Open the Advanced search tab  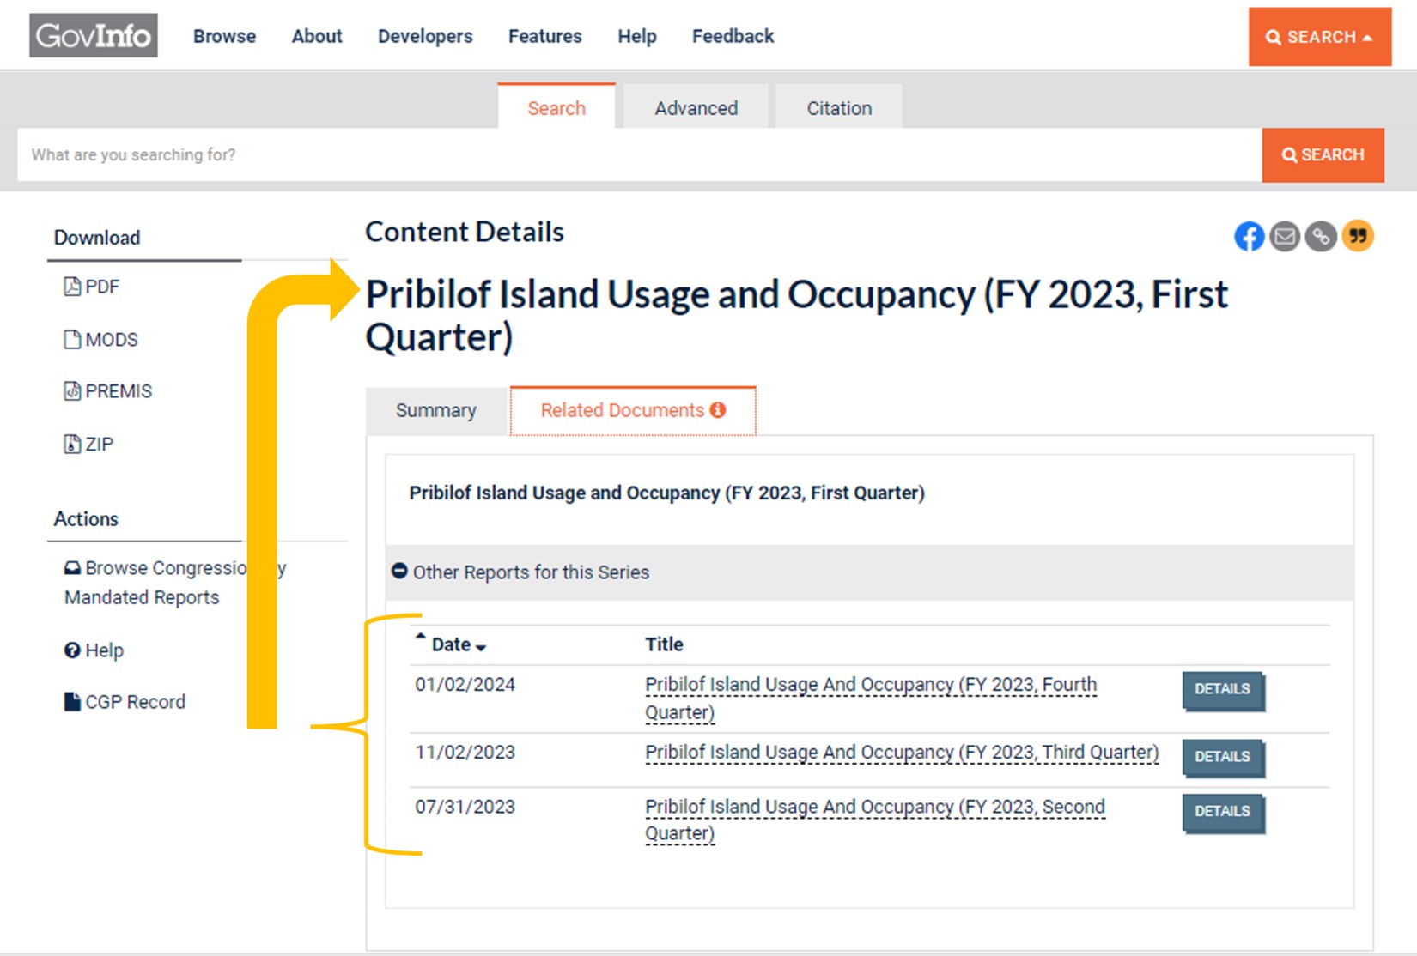point(696,107)
